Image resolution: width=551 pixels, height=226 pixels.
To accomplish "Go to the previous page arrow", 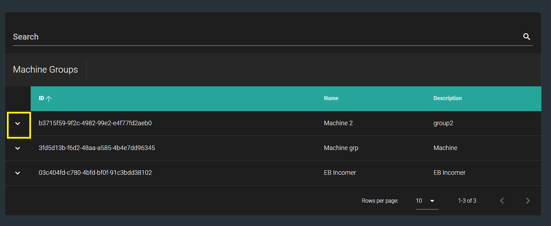I will tap(502, 201).
